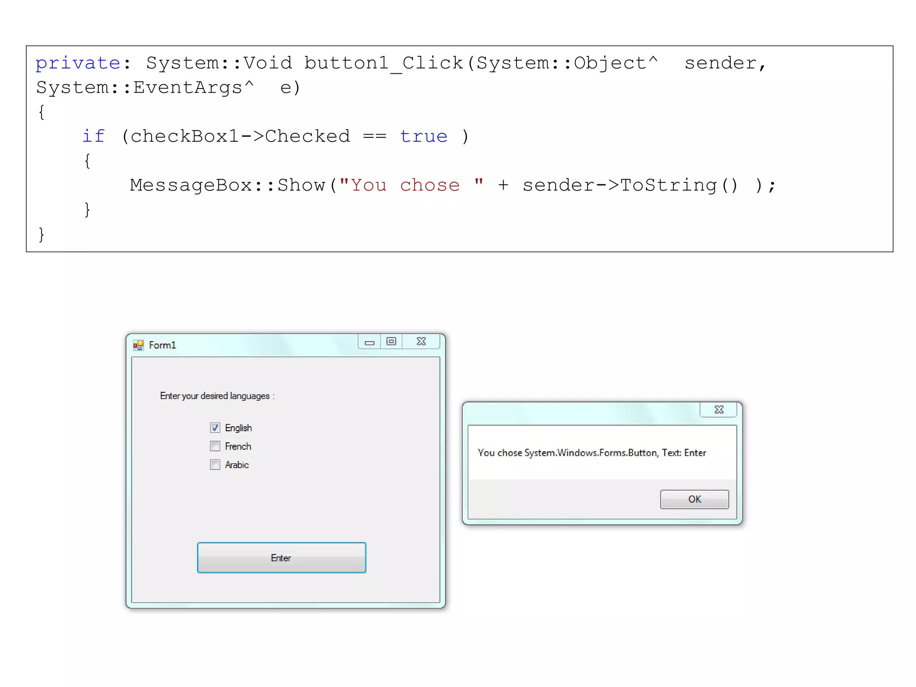Click the 'private' keyword in the code
Image resolution: width=916 pixels, height=687 pixels.
tap(78, 63)
